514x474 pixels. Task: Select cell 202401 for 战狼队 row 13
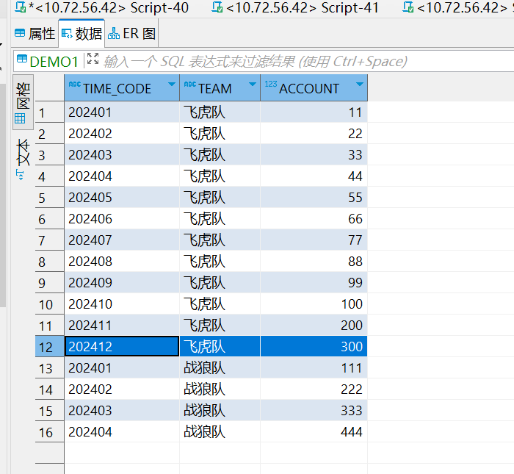pyautogui.click(x=122, y=367)
